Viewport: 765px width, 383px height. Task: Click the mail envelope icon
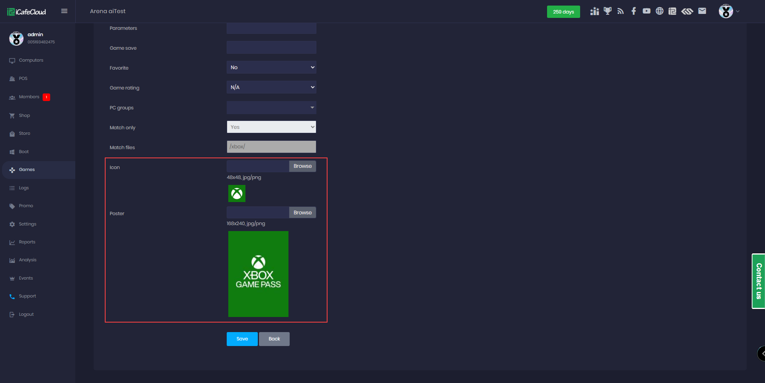[702, 11]
